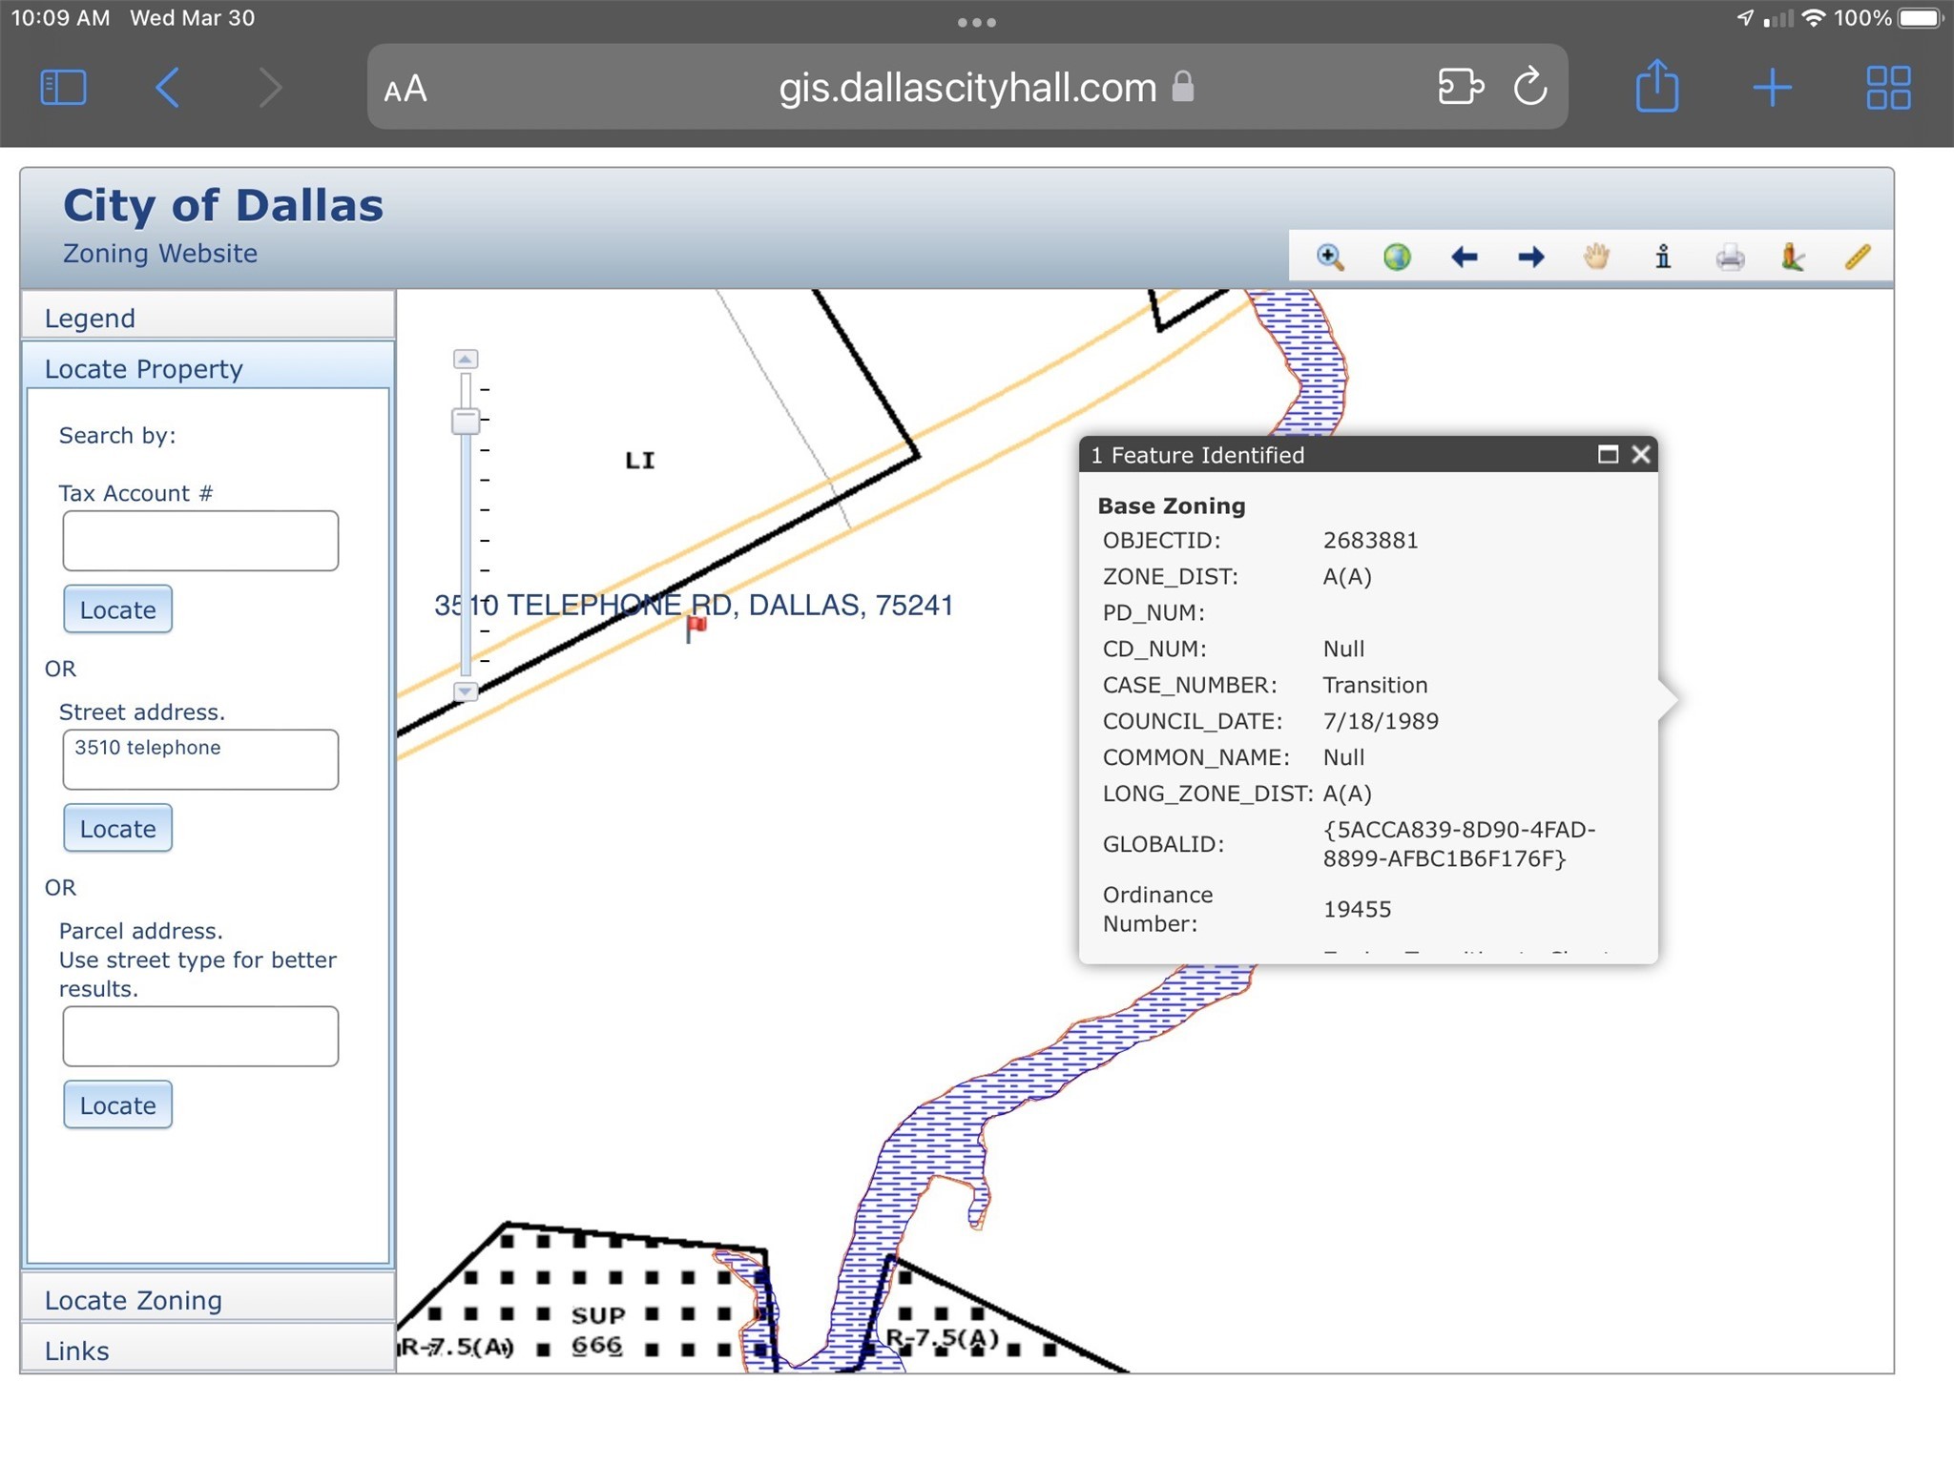Click the full extent globe icon
The image size is (1954, 1465).
1397,258
